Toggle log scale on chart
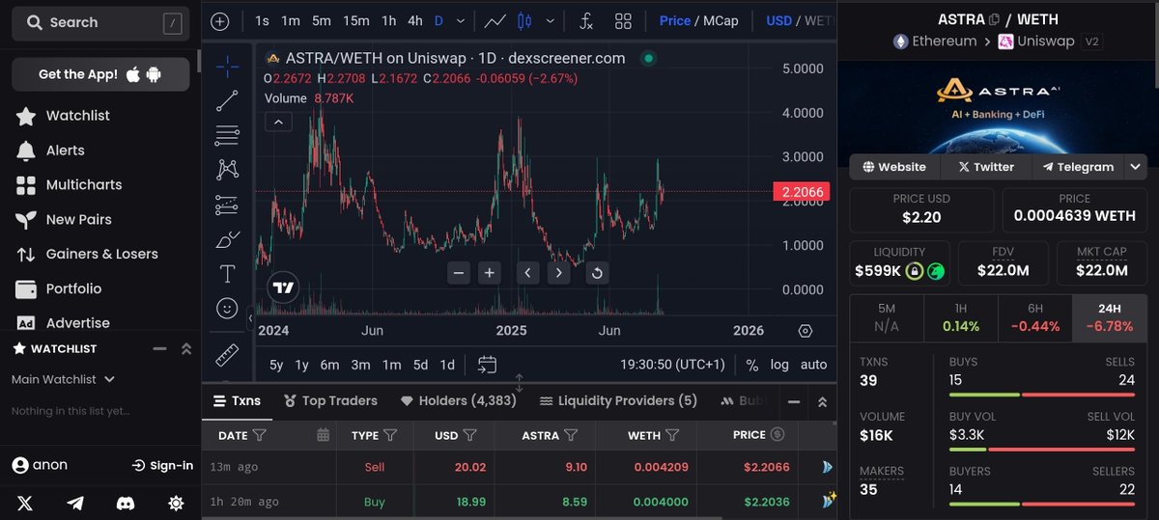1159x520 pixels. pyautogui.click(x=779, y=365)
